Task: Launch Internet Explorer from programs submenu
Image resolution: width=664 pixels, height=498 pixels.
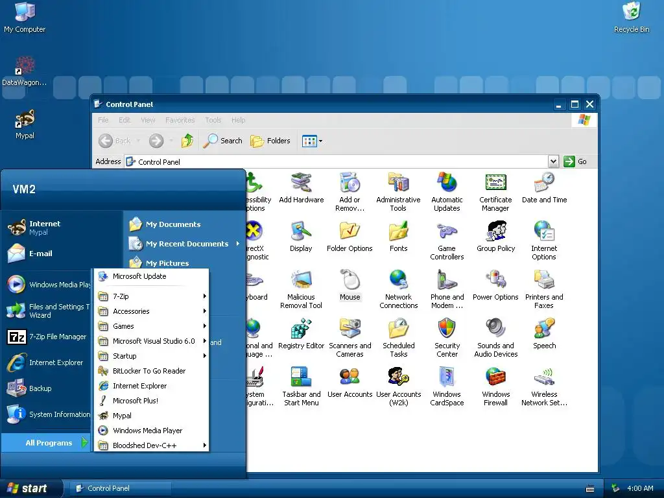Action: pos(152,386)
